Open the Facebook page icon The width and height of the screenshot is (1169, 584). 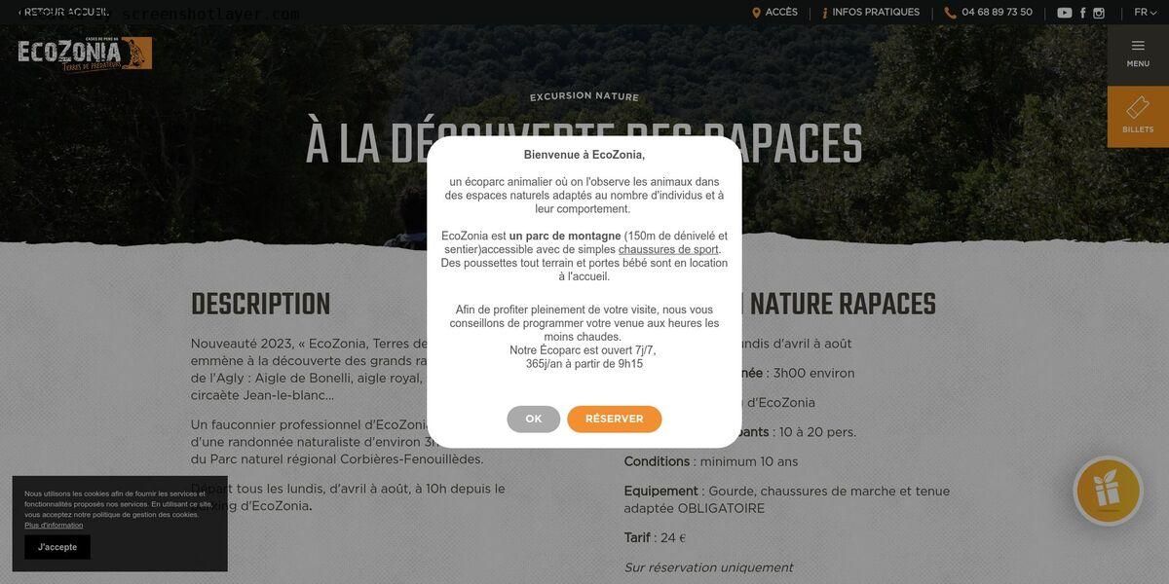click(1083, 13)
